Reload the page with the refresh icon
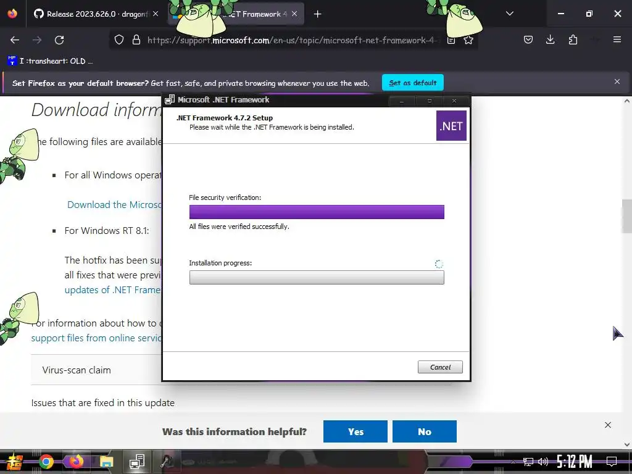Viewport: 632px width, 474px height. [x=59, y=40]
